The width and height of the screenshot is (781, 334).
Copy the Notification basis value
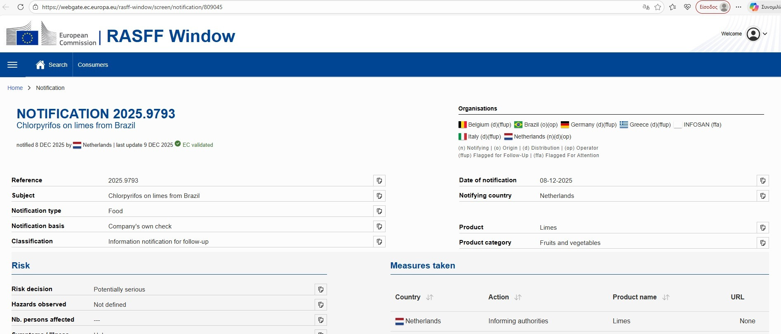pyautogui.click(x=379, y=226)
